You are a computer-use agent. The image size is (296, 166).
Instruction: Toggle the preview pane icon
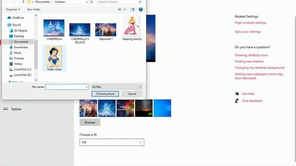[x=132, y=9]
